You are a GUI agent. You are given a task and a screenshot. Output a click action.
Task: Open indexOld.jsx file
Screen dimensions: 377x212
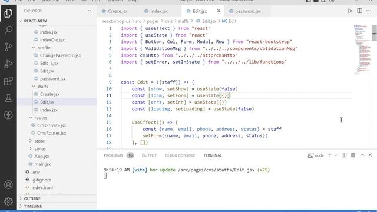[x=52, y=40]
